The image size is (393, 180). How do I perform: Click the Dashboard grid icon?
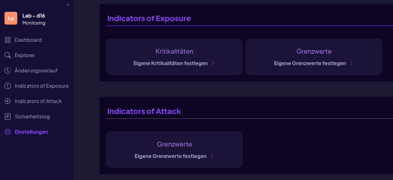coord(8,40)
